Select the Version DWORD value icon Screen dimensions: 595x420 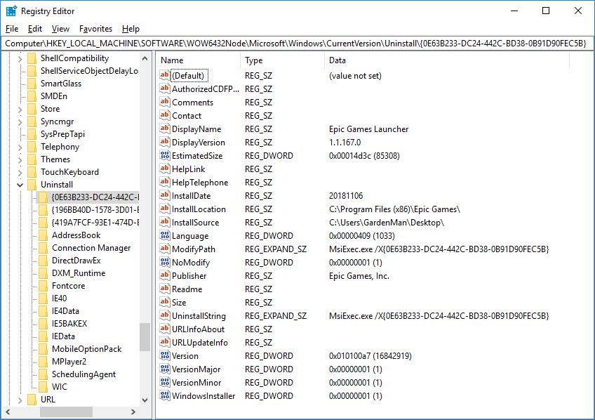[x=165, y=355]
